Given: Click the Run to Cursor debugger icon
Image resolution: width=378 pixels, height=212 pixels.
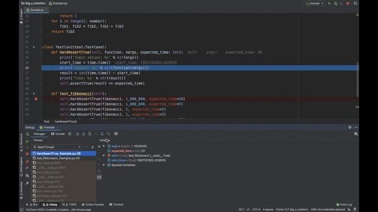Looking at the screenshot, I should point(109,134).
